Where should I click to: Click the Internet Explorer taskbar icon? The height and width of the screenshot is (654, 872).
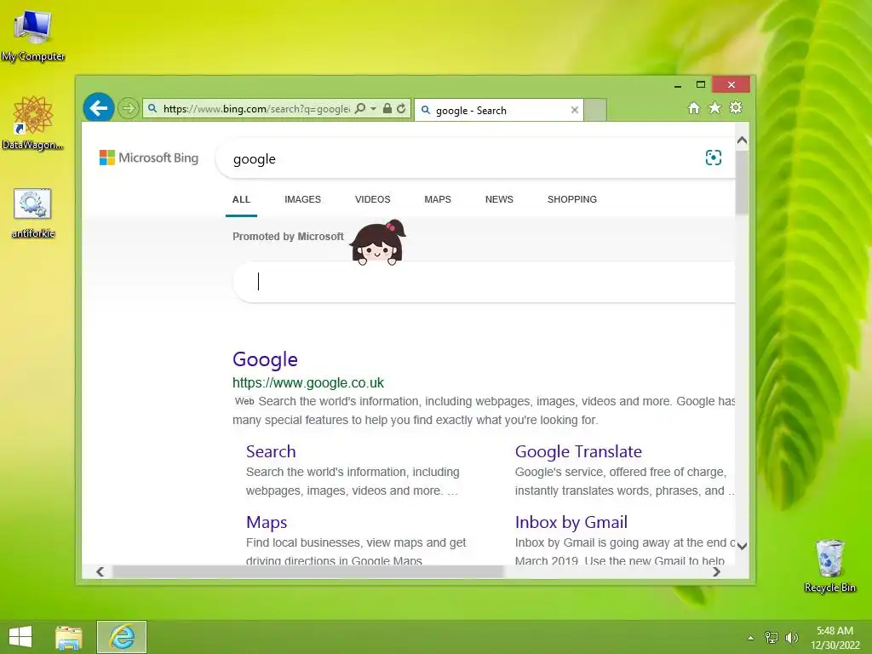122,637
